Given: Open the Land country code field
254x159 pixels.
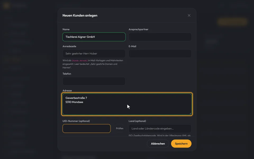Looking at the screenshot, I should [160, 129].
